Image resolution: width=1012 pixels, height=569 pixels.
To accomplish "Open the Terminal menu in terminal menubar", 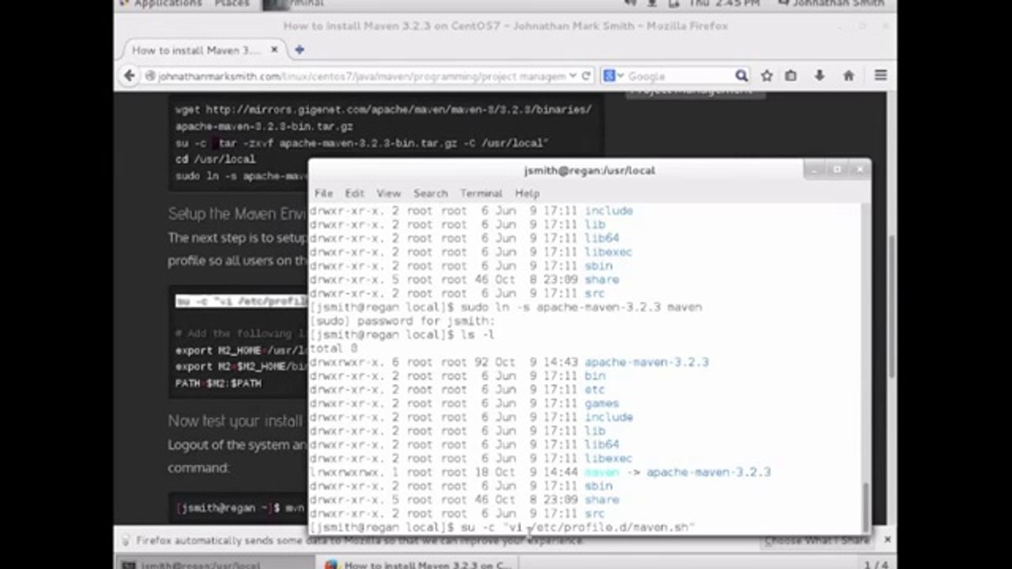I will tap(481, 193).
